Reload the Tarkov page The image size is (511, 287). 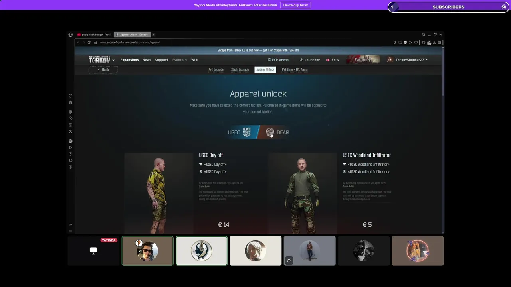(89, 42)
